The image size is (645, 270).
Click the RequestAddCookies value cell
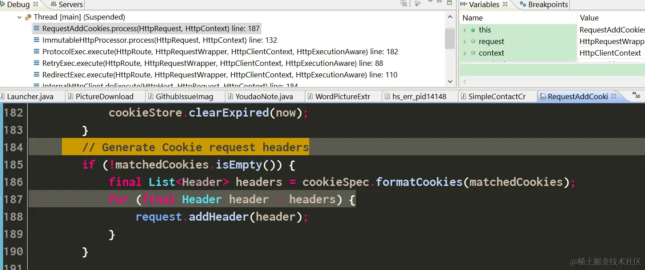[611, 30]
